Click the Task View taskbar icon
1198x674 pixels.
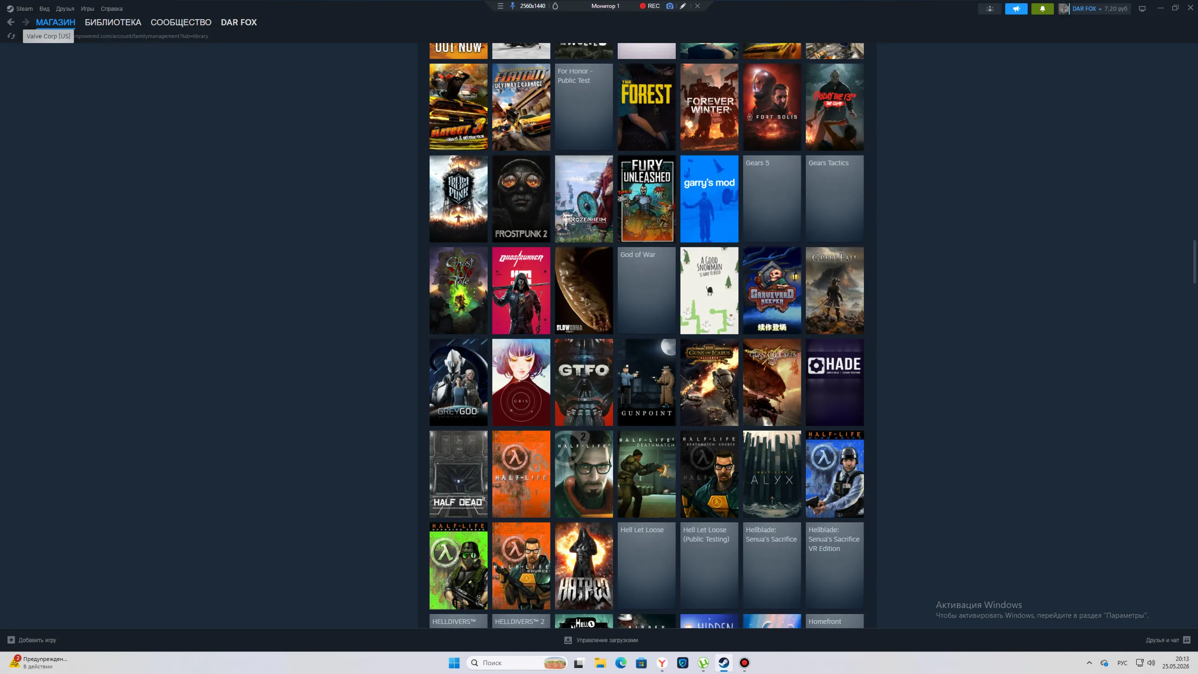pyautogui.click(x=579, y=663)
